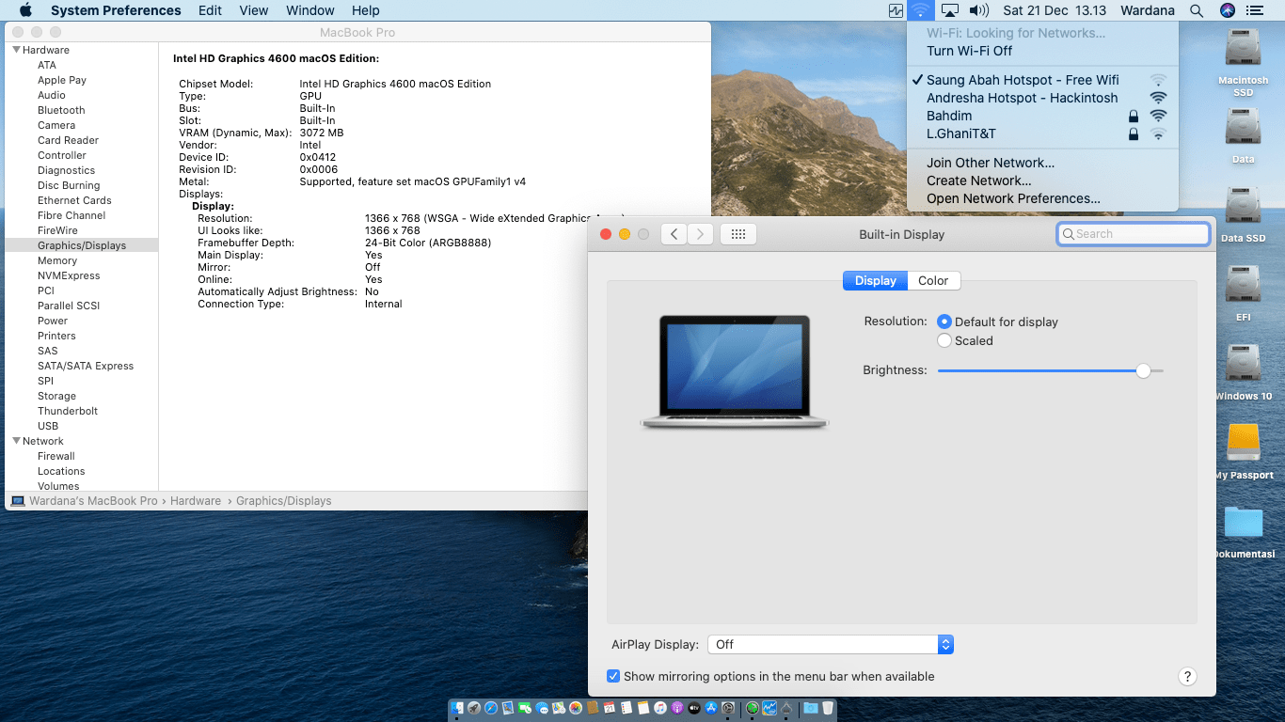The height and width of the screenshot is (722, 1285).
Task: Open the Edit menu
Action: click(211, 10)
